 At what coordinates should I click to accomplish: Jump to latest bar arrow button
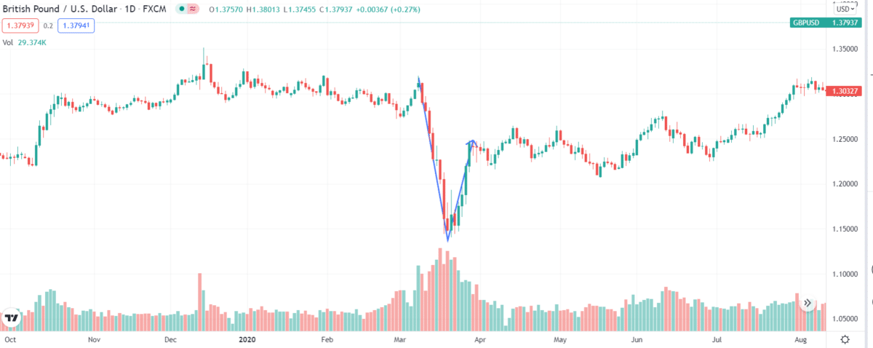[807, 304]
